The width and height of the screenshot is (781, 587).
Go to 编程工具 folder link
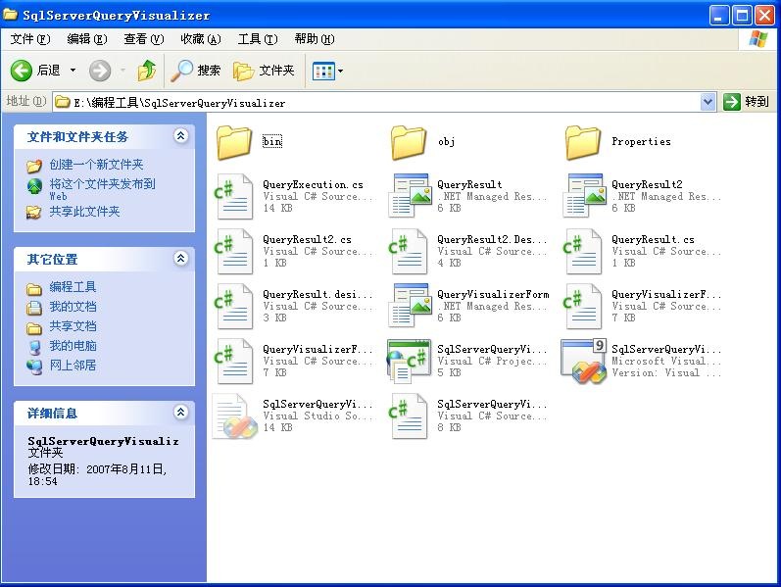click(x=73, y=287)
